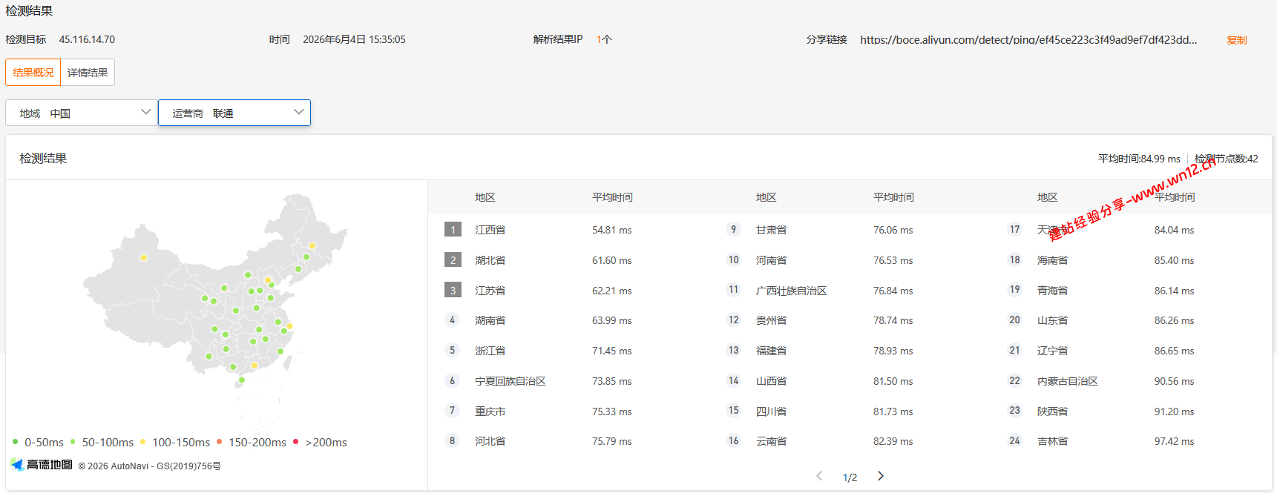Image resolution: width=1277 pixels, height=496 pixels.
Task: Click the 97.42 ms value
Action: (x=1175, y=442)
